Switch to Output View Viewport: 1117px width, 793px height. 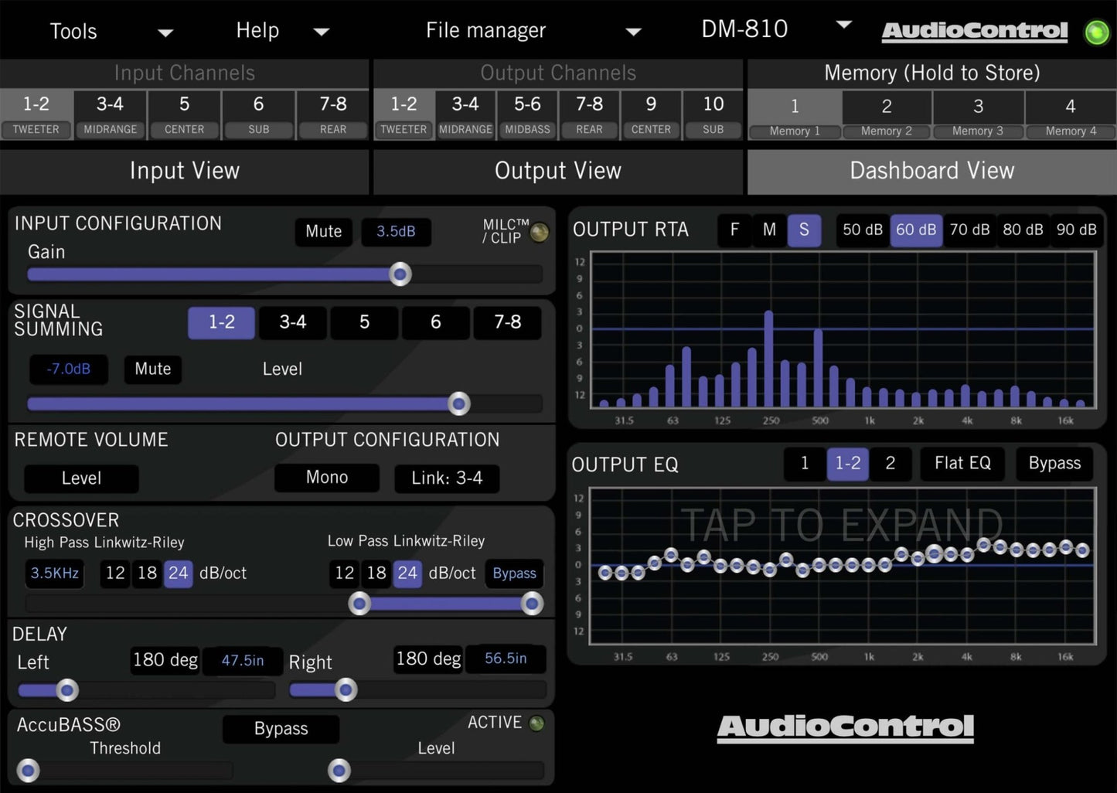[x=558, y=171]
